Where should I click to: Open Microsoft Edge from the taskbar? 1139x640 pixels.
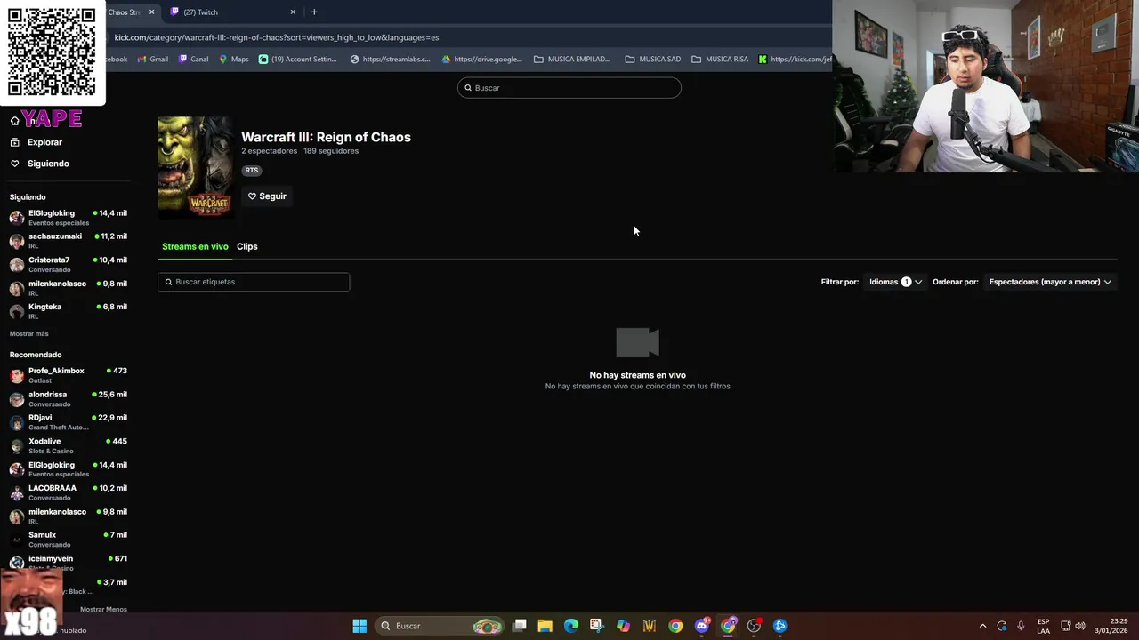(571, 626)
